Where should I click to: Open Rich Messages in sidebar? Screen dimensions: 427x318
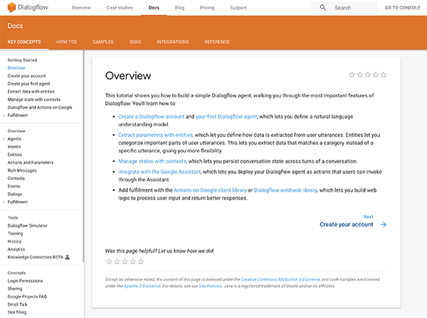click(x=22, y=170)
